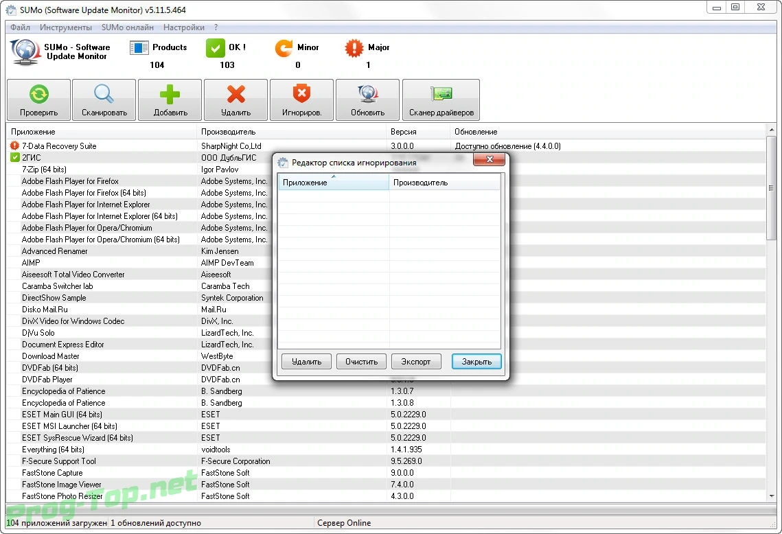Click the Закрыть button

click(x=476, y=362)
